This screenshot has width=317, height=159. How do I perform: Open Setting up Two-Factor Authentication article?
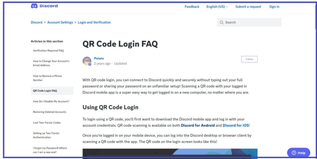pos(46,135)
